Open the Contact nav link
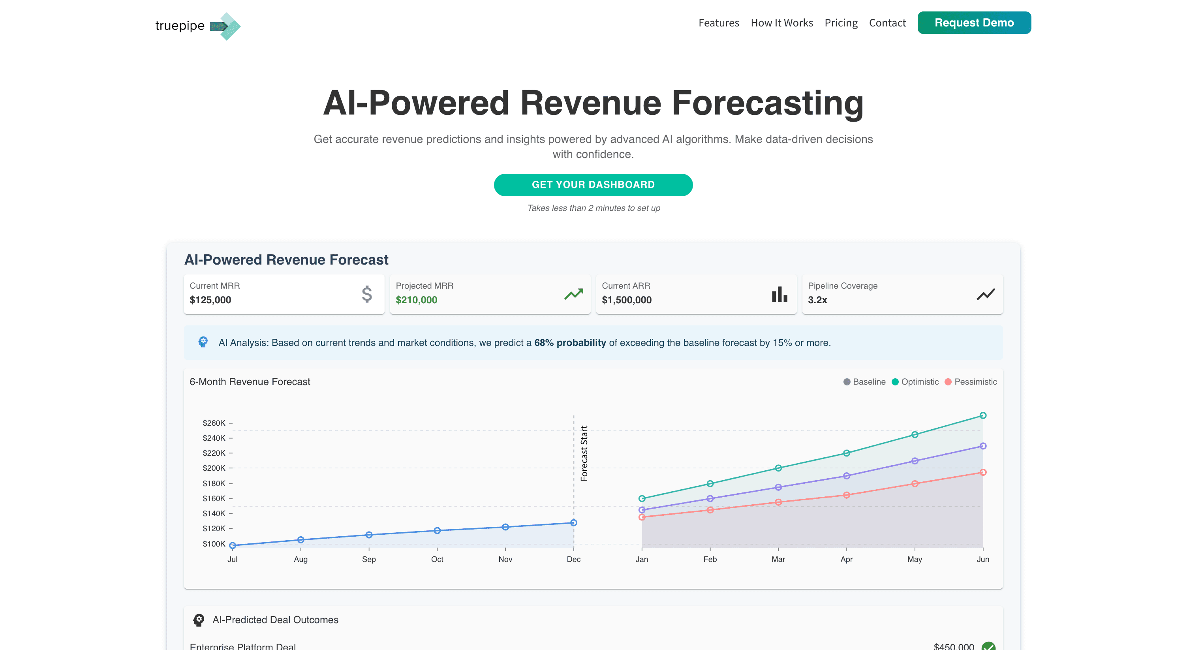The image size is (1187, 650). point(887,23)
